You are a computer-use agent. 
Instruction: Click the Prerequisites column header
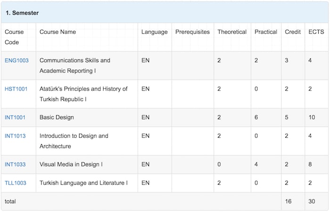pos(192,32)
